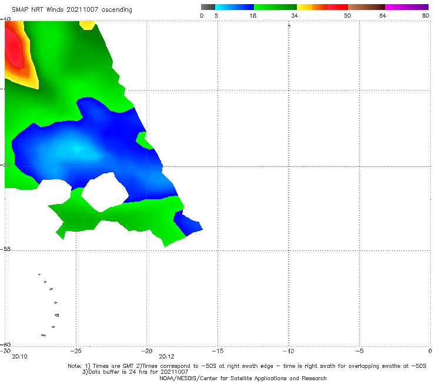Image resolution: width=435 pixels, height=382 pixels.
Task: Click swath time label '20:12'
Action: point(166,357)
